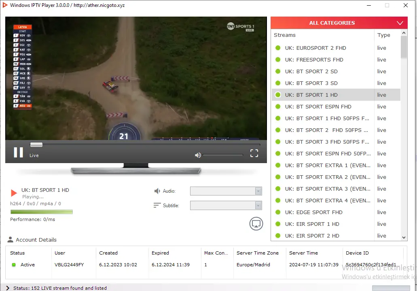Mute the player volume speaker icon

point(198,155)
